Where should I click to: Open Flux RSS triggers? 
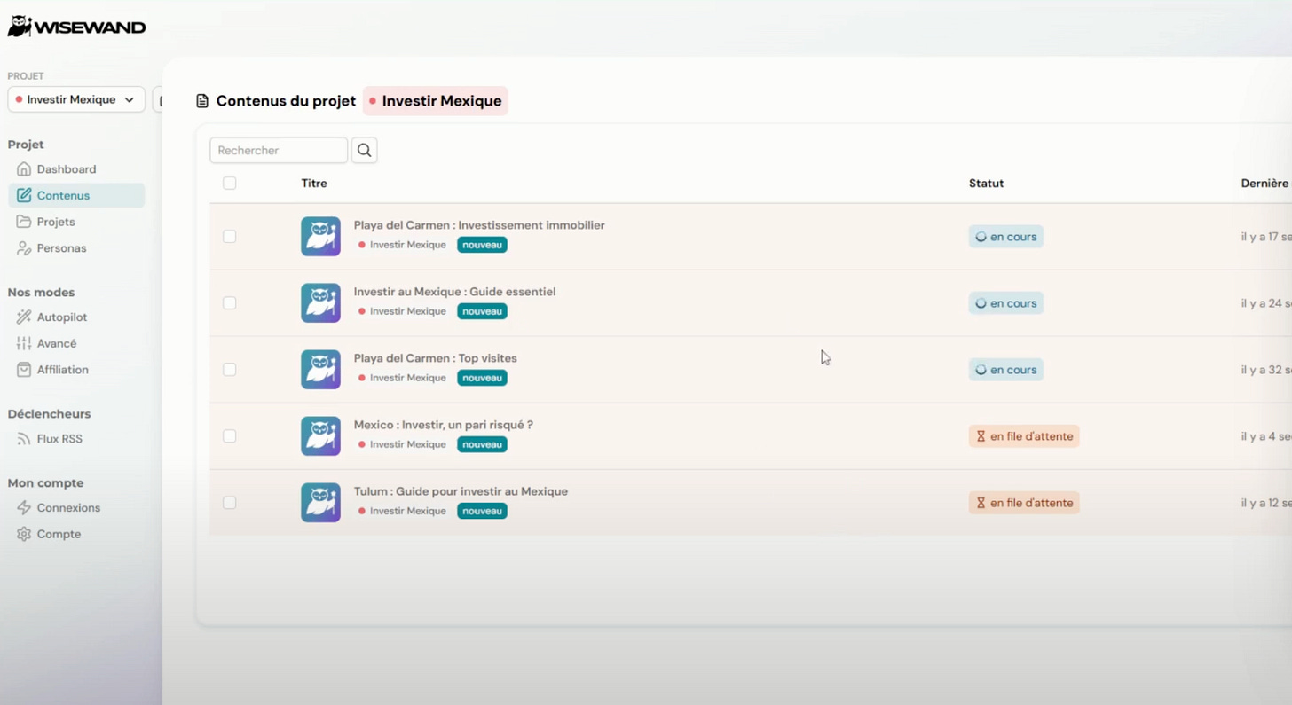point(59,439)
